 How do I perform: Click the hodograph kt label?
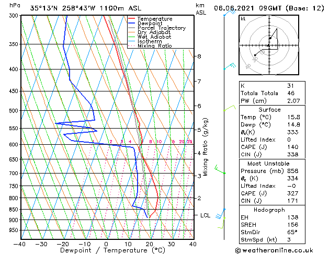pyautogui.click(x=243, y=19)
